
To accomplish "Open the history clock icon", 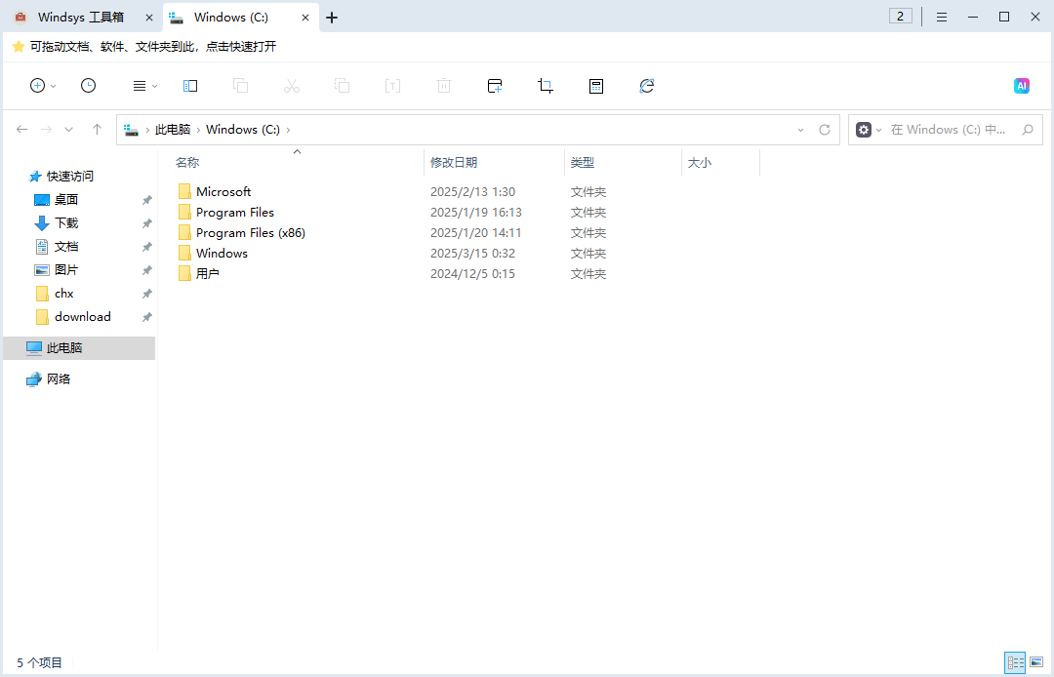I will (88, 85).
